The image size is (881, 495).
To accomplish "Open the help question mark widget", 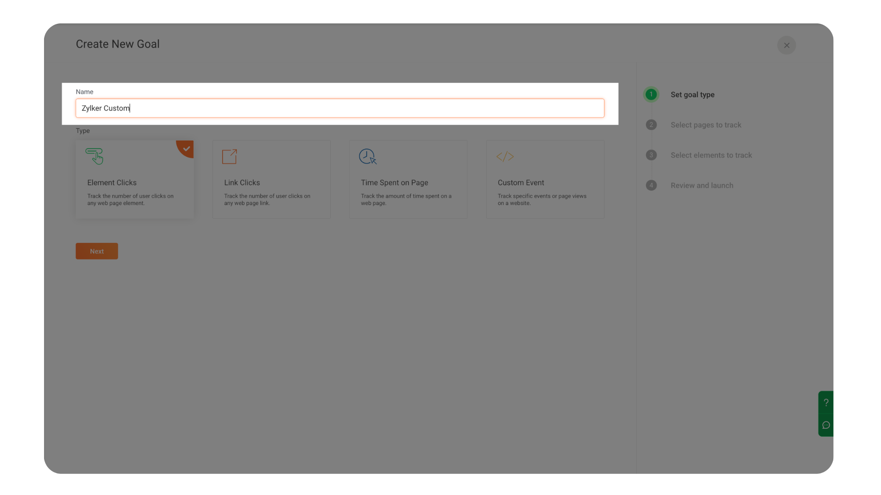I will click(826, 402).
